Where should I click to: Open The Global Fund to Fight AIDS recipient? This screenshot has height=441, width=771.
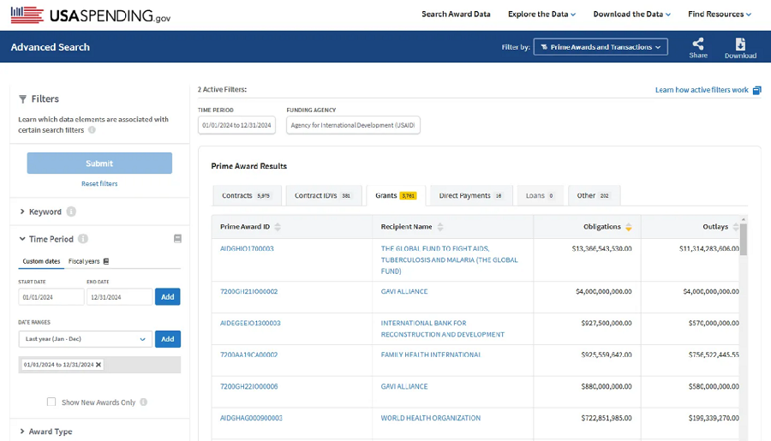(450, 259)
